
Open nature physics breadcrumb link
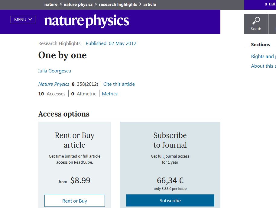(x=78, y=5)
